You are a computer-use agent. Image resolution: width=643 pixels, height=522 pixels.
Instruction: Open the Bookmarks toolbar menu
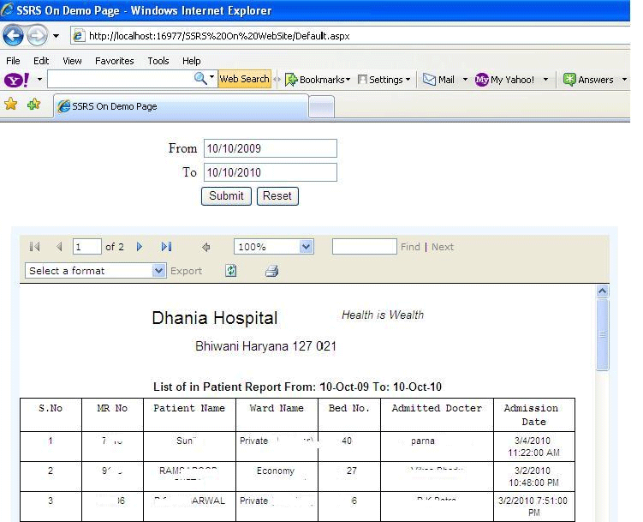pos(318,80)
